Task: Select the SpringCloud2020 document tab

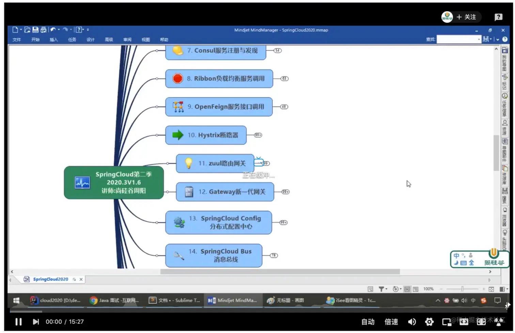Action: point(50,279)
